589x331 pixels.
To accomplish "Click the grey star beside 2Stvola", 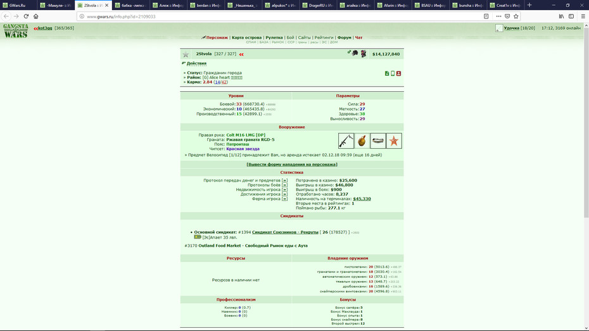I will coord(186,55).
